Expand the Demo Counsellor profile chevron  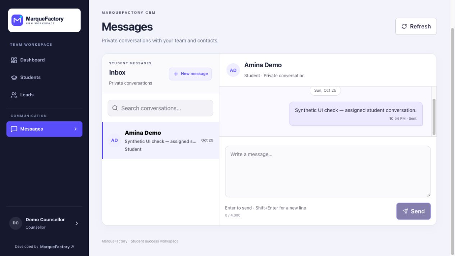pos(77,223)
